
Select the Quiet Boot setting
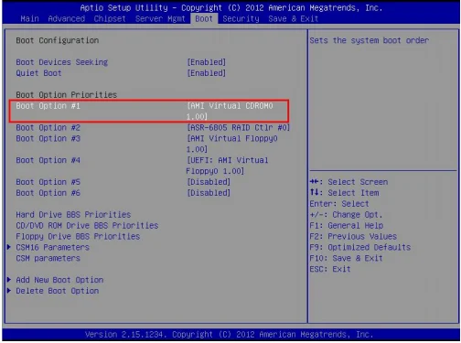[x=38, y=73]
